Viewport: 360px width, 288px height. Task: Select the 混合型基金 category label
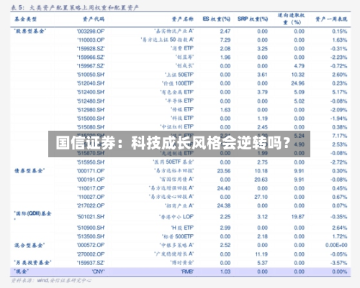click(30, 245)
